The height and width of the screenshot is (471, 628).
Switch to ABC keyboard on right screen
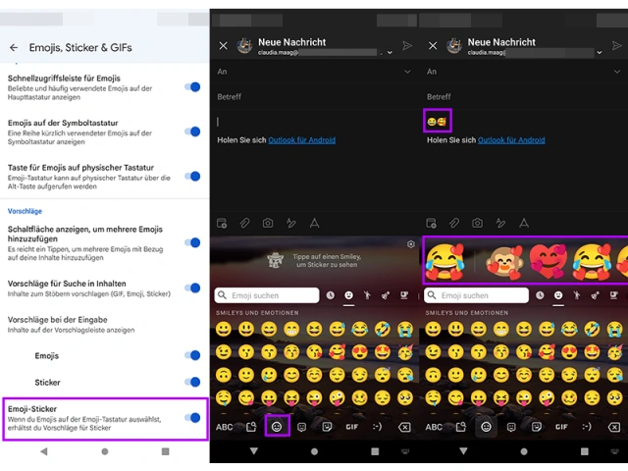(434, 427)
